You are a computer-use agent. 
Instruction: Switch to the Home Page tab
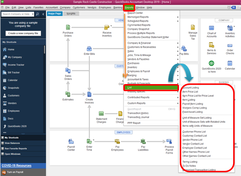click(55, 13)
